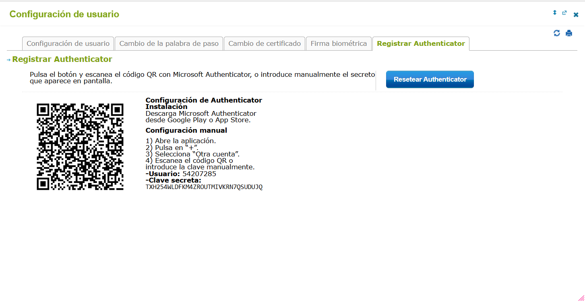Click the Configuración manual heading
The image size is (585, 302).
pyautogui.click(x=186, y=130)
